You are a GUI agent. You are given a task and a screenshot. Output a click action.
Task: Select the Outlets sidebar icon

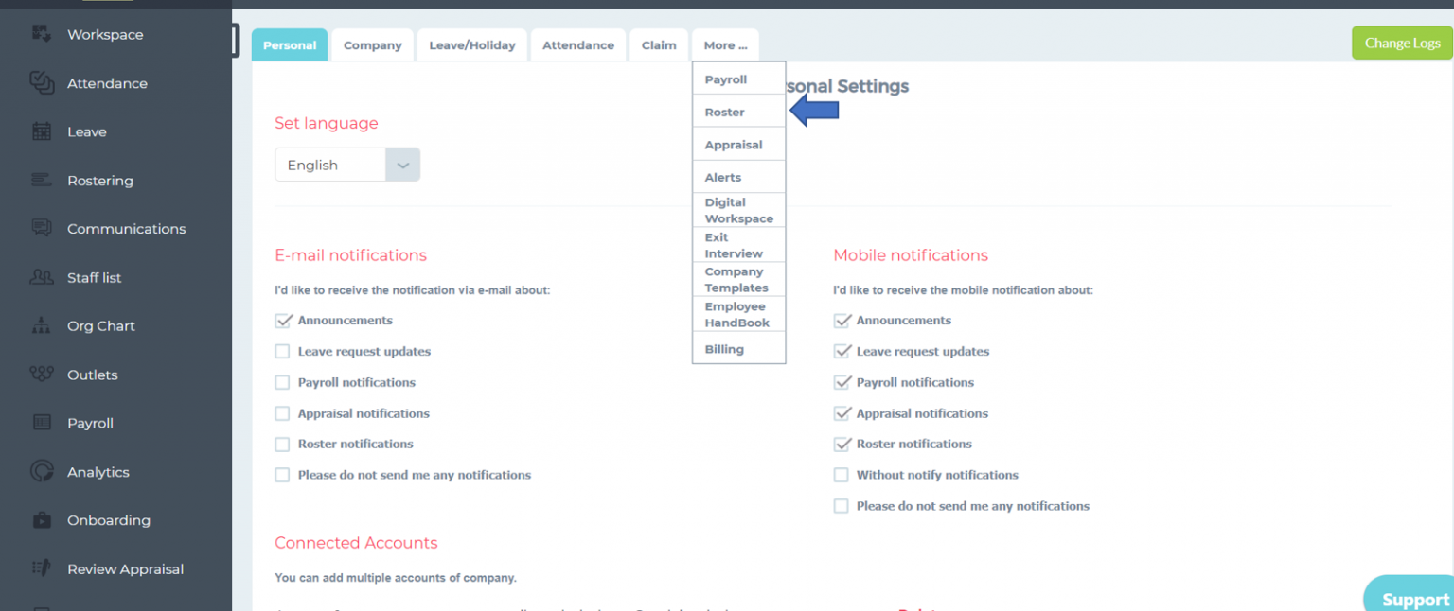(x=40, y=375)
